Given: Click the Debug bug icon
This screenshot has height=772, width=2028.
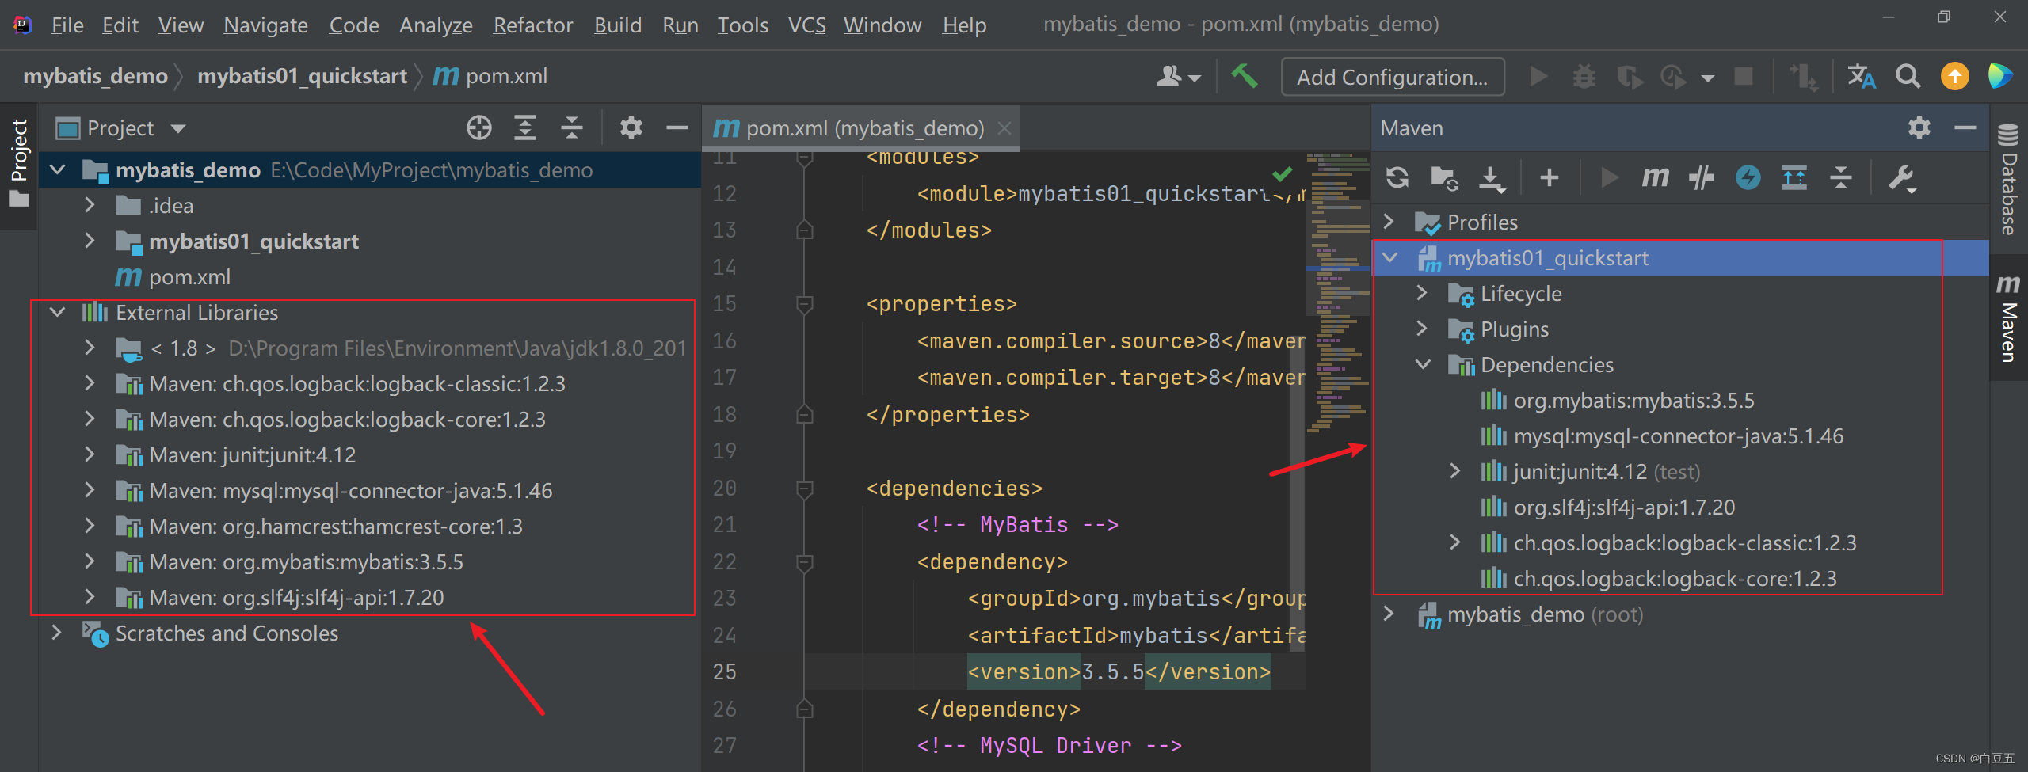Looking at the screenshot, I should pyautogui.click(x=1584, y=76).
